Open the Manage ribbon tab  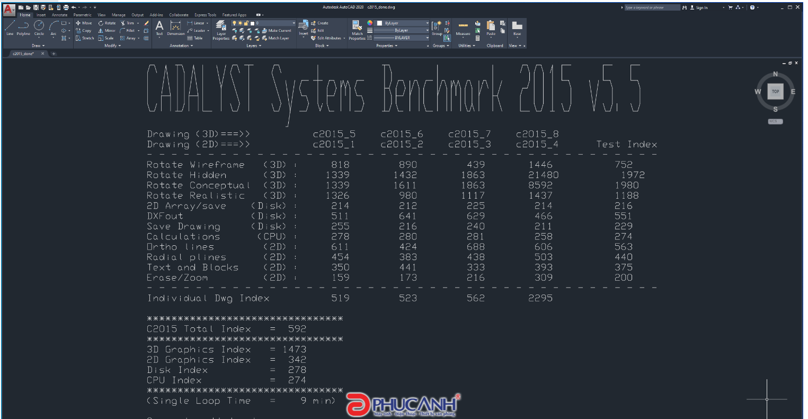(119, 15)
